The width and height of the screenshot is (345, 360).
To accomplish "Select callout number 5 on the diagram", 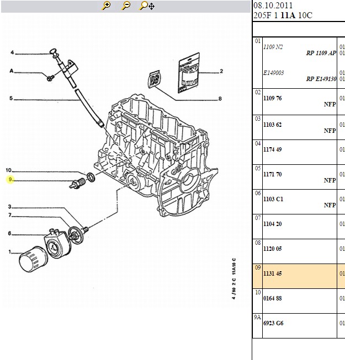I will tap(11, 98).
